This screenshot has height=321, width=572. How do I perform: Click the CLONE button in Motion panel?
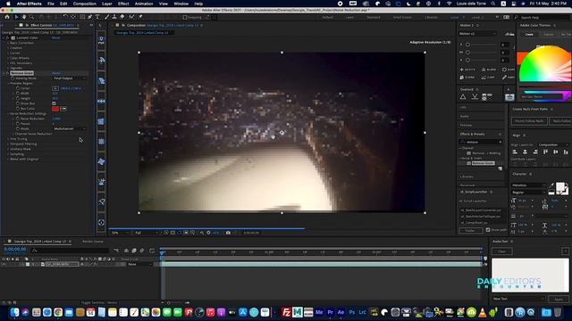pyautogui.click(x=467, y=78)
